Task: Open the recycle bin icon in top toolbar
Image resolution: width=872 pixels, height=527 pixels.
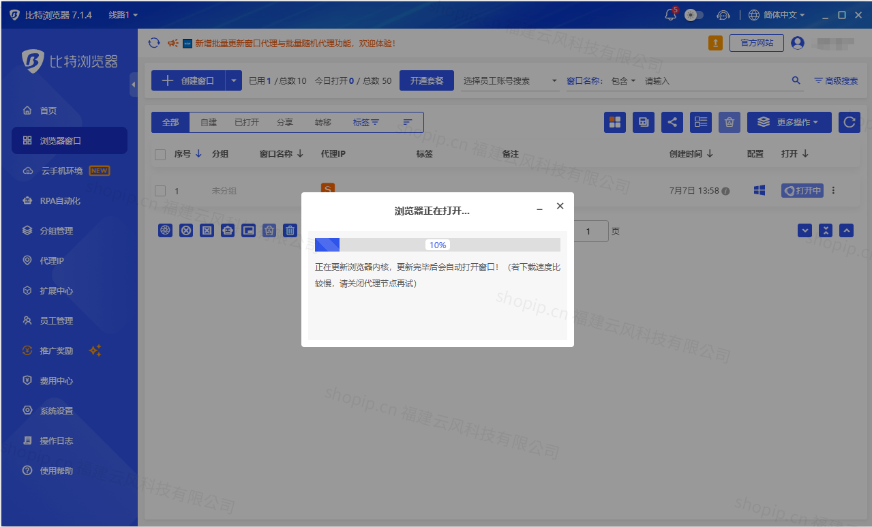Action: pyautogui.click(x=730, y=122)
